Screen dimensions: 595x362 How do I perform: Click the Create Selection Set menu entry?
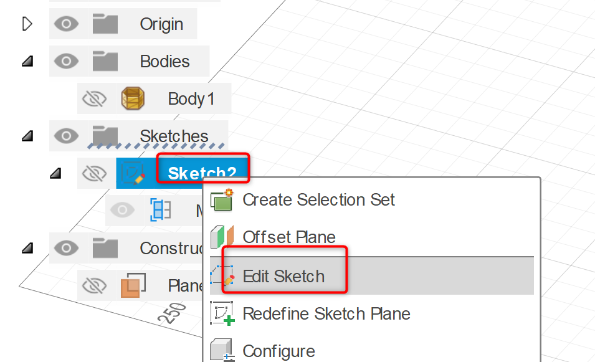(x=319, y=199)
